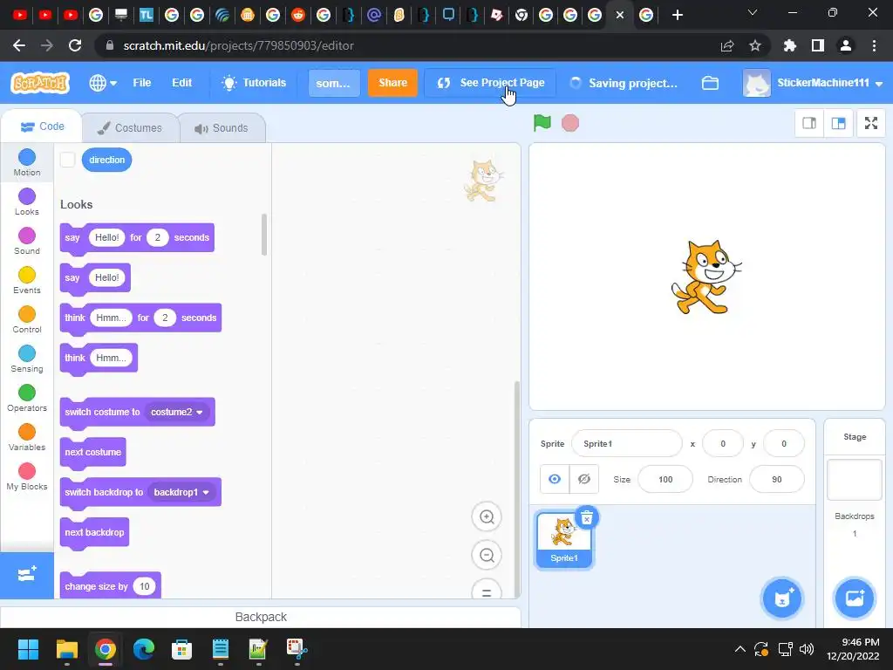Select the Sensing block category
893x670 pixels.
click(27, 359)
